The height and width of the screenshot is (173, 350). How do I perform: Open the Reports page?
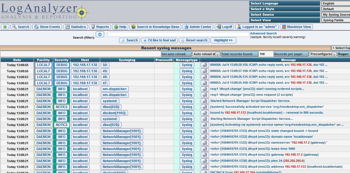click(100, 27)
